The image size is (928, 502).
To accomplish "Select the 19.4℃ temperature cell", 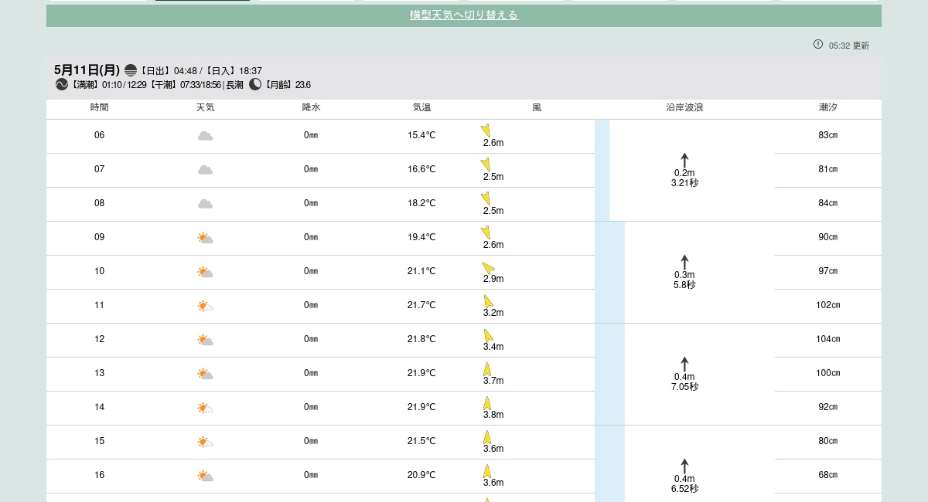I will coord(421,237).
